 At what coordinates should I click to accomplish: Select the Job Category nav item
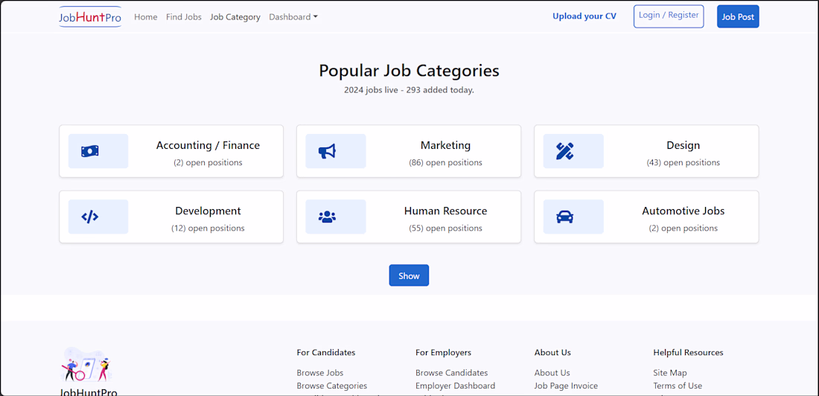pyautogui.click(x=235, y=17)
